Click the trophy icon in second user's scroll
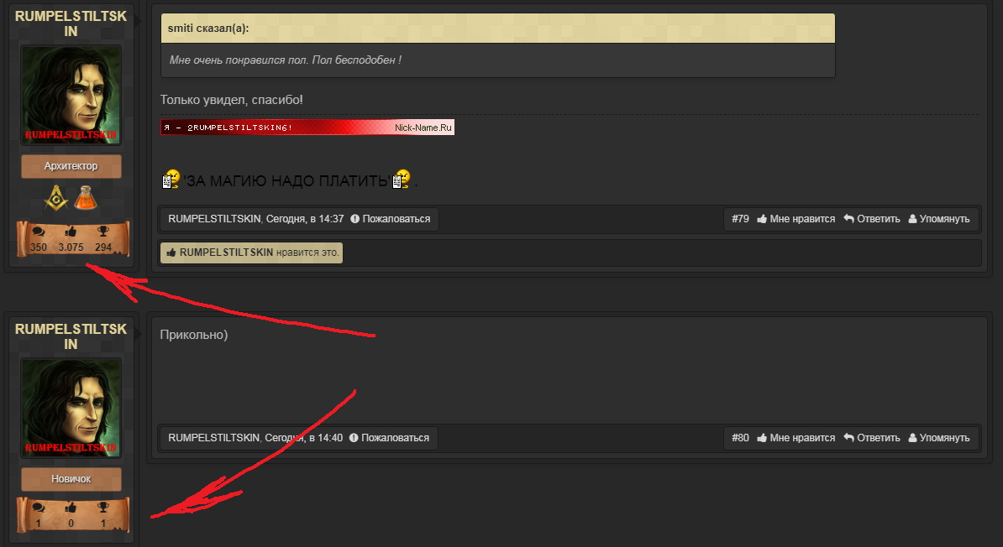Screen dimensions: 1003x547 103,508
